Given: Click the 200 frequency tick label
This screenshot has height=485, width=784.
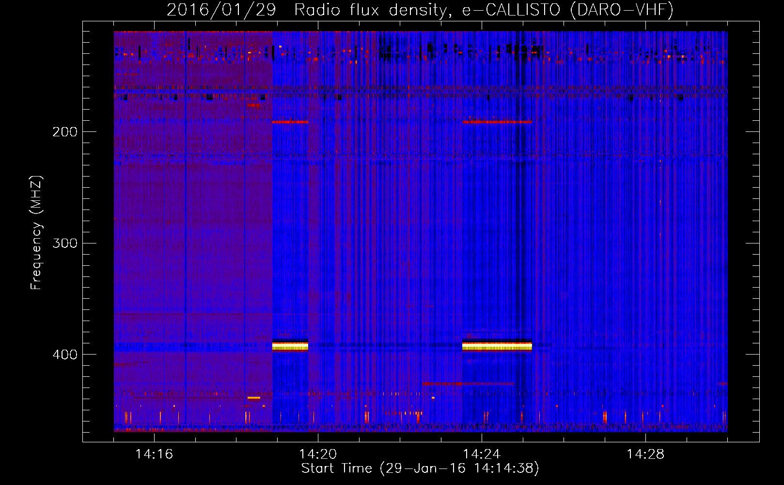Looking at the screenshot, I should click(x=64, y=131).
